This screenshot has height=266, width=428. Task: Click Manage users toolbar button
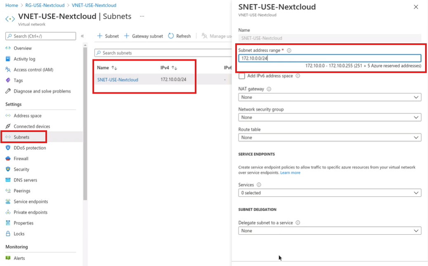(x=216, y=36)
